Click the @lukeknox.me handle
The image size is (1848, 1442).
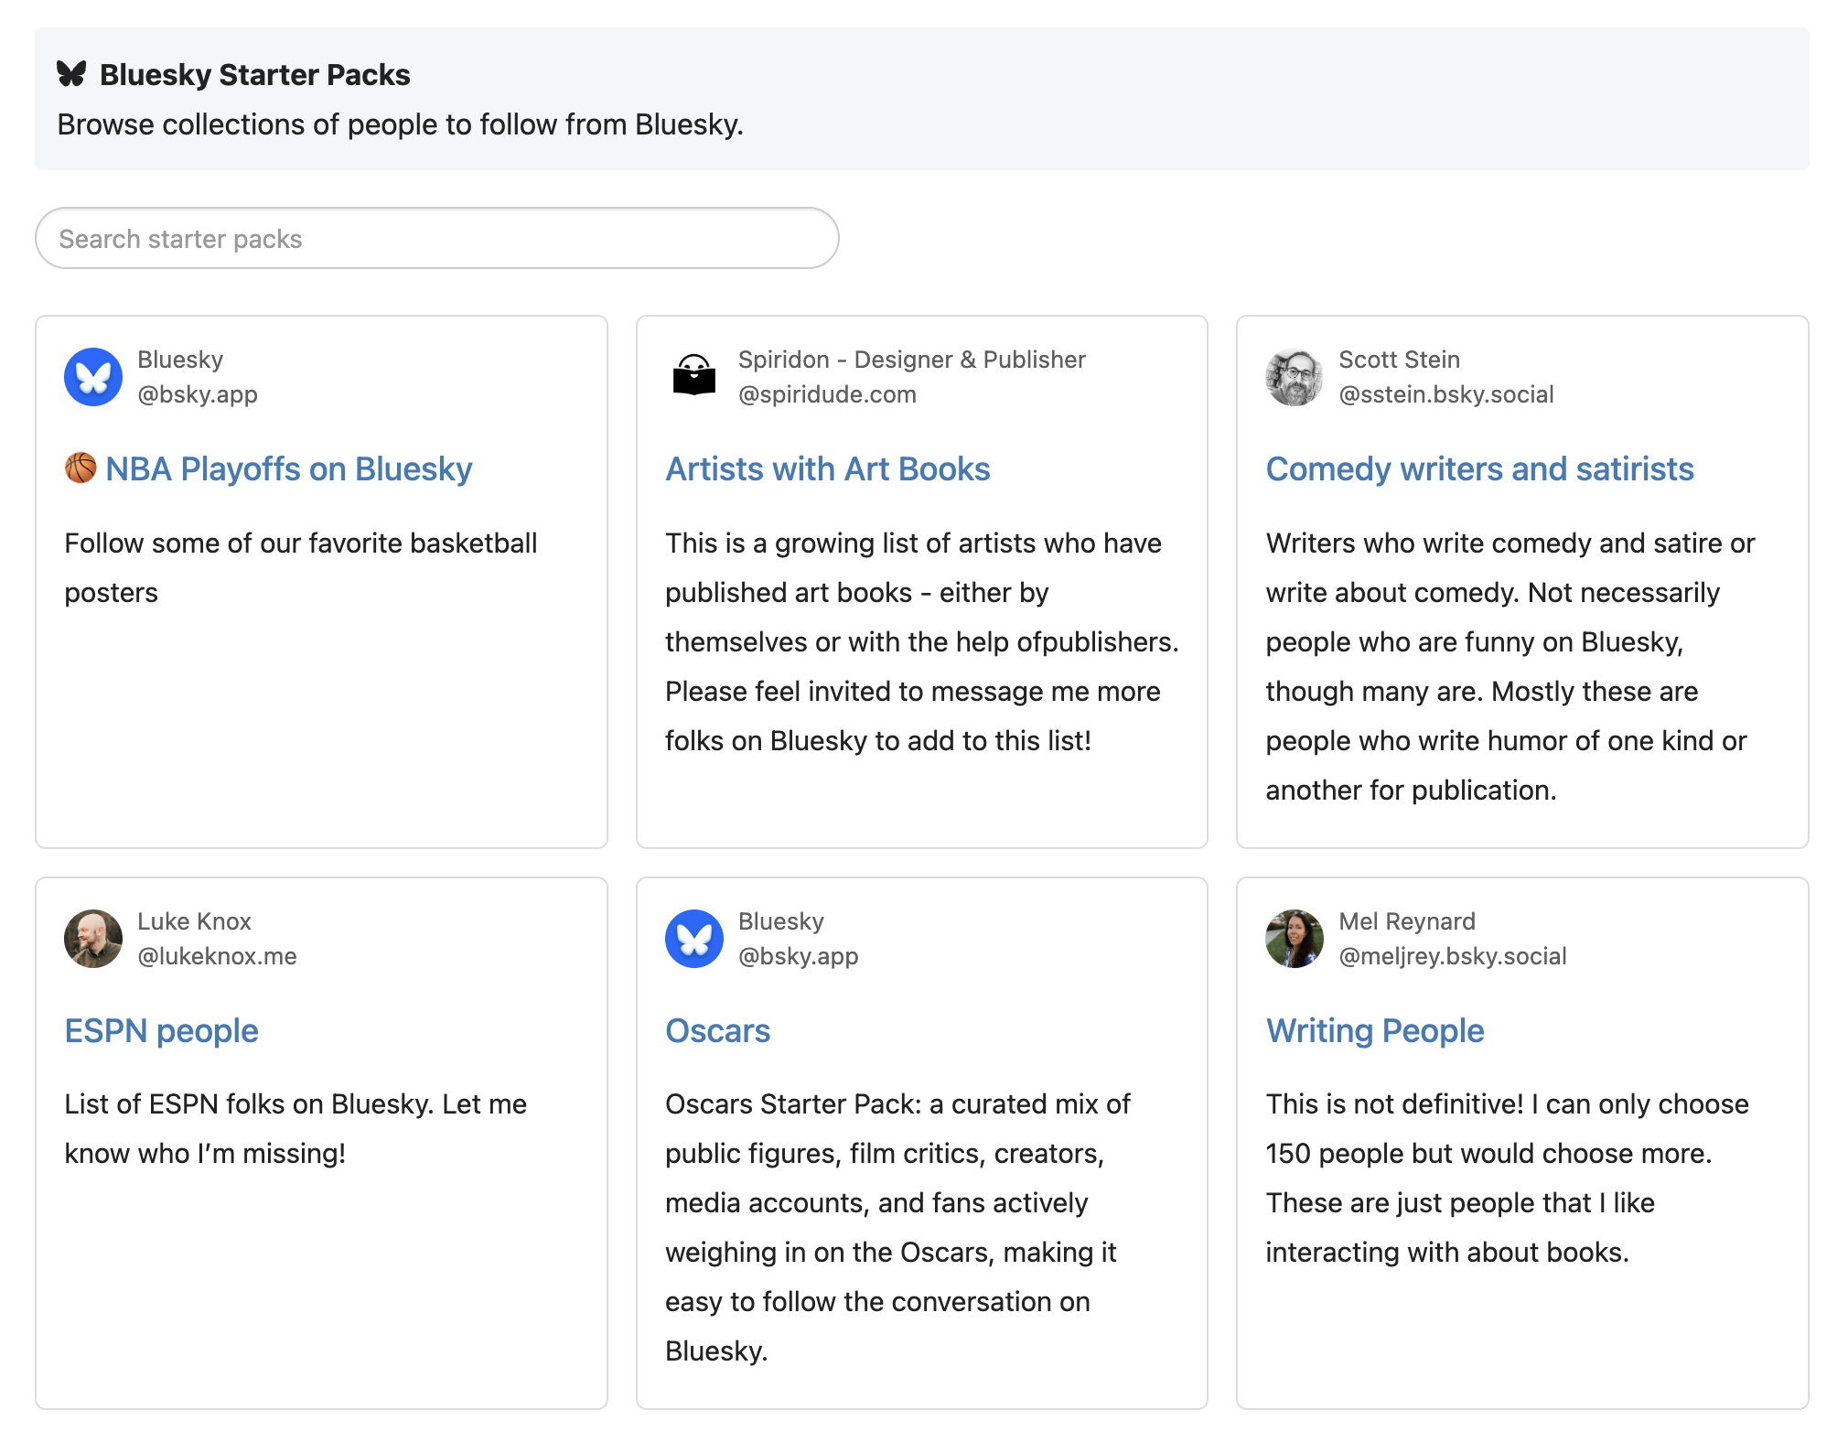217,956
